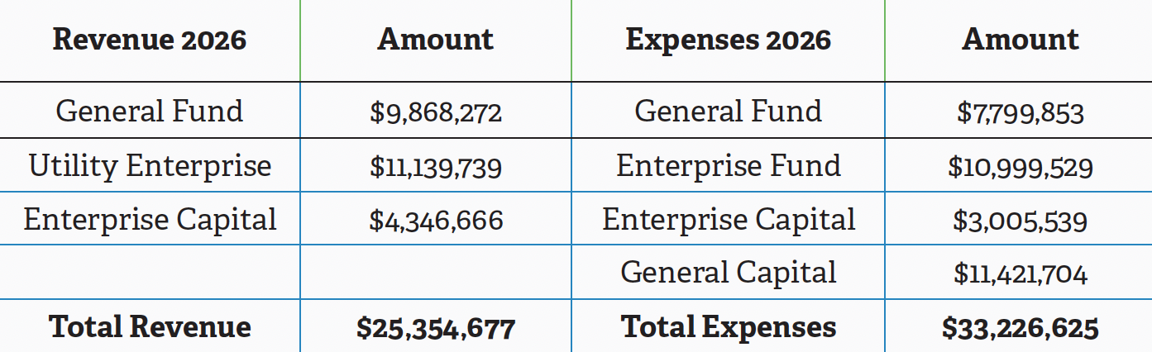Select the General Capital expense label
The width and height of the screenshot is (1152, 352).
point(728,273)
